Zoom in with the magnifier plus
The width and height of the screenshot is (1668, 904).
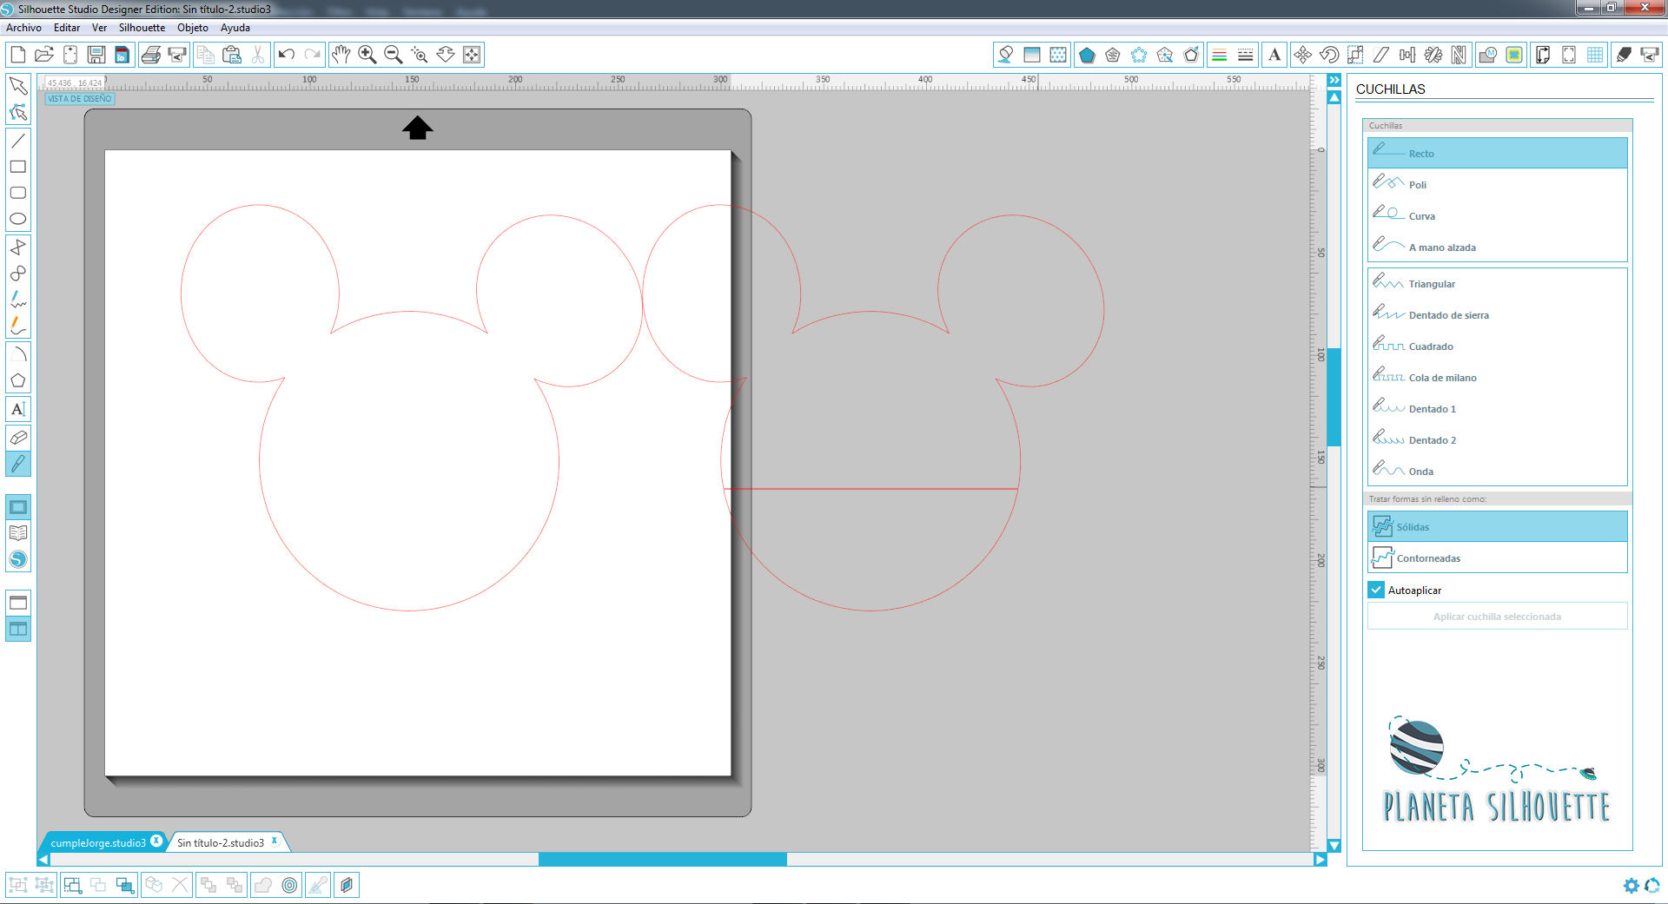click(367, 55)
